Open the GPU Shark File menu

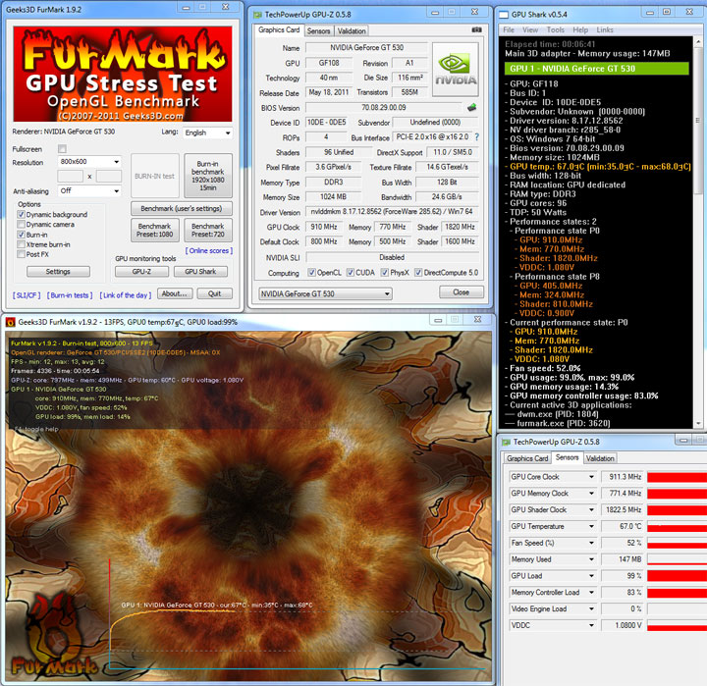click(509, 29)
